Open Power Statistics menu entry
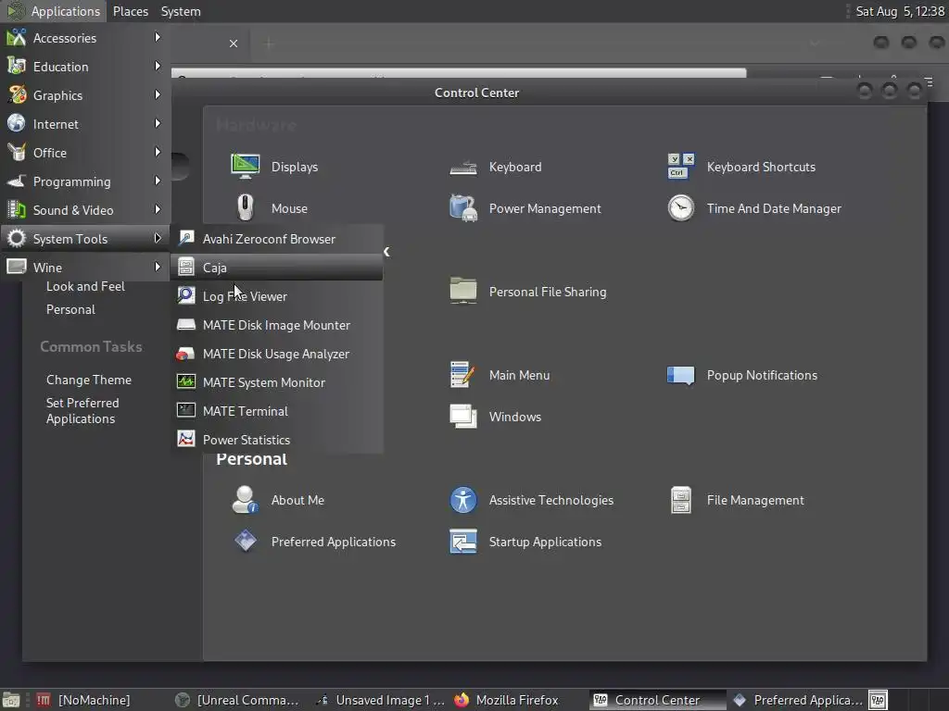 click(276, 440)
